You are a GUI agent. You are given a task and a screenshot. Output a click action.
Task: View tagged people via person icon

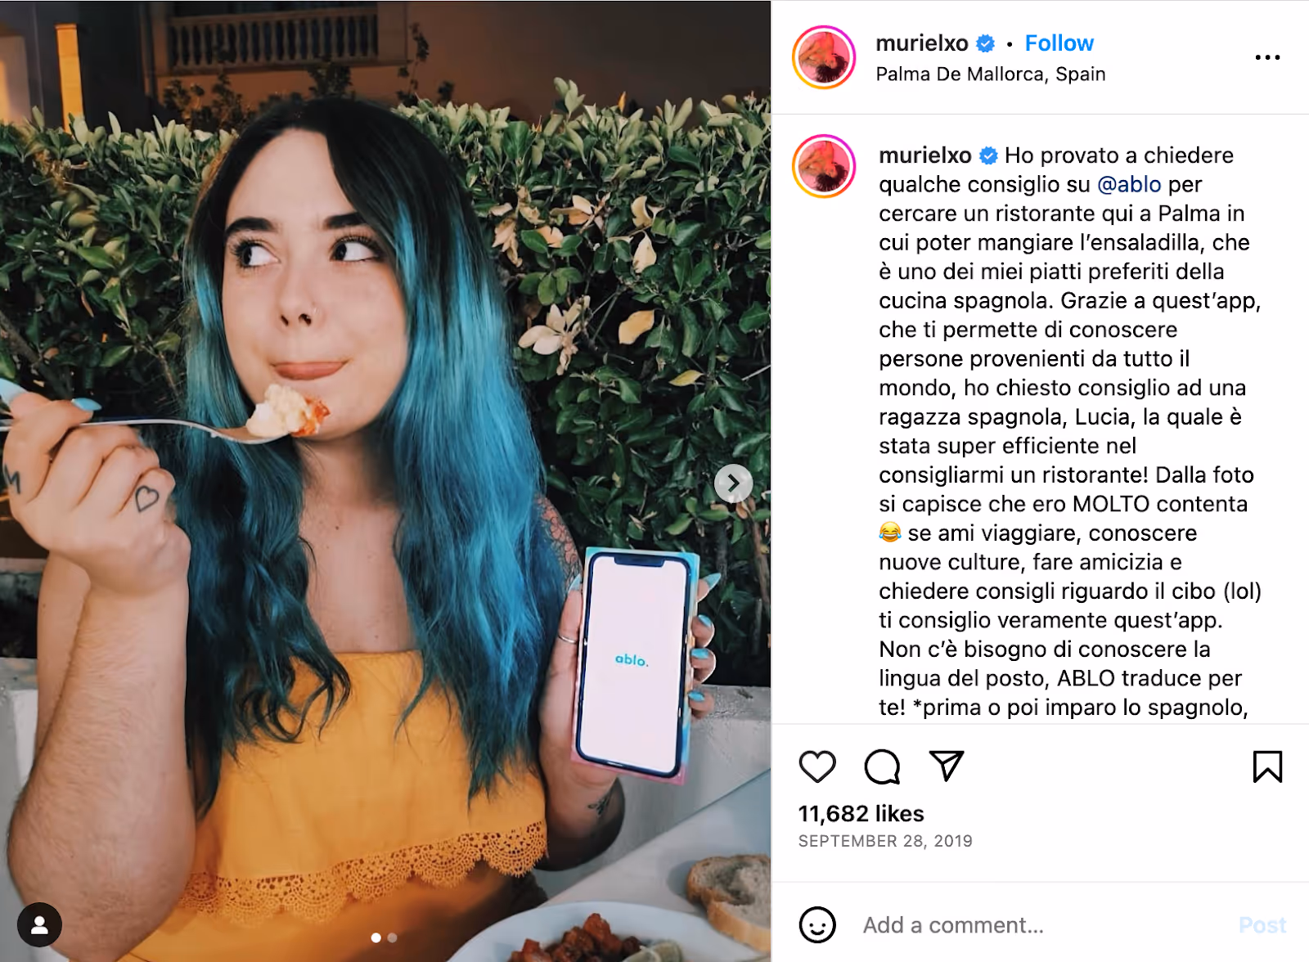click(x=39, y=925)
